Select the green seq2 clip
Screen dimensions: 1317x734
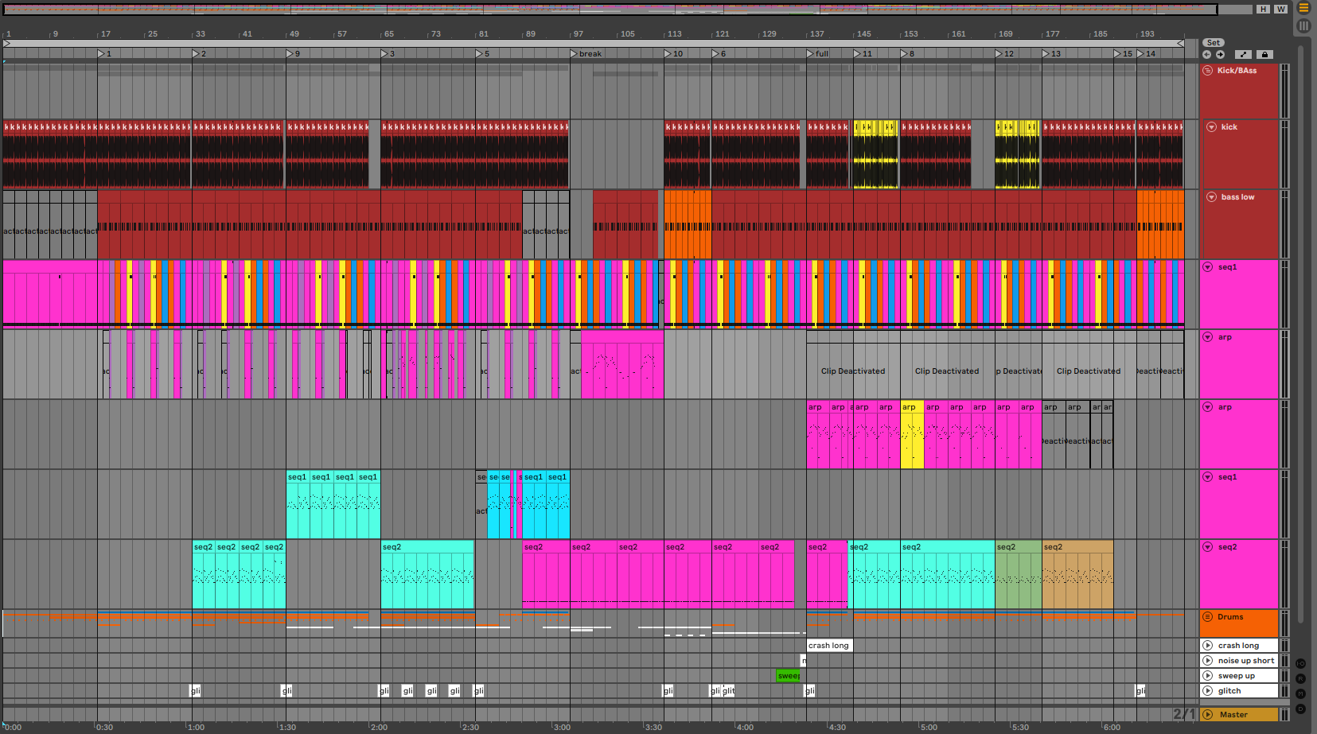click(x=1019, y=575)
